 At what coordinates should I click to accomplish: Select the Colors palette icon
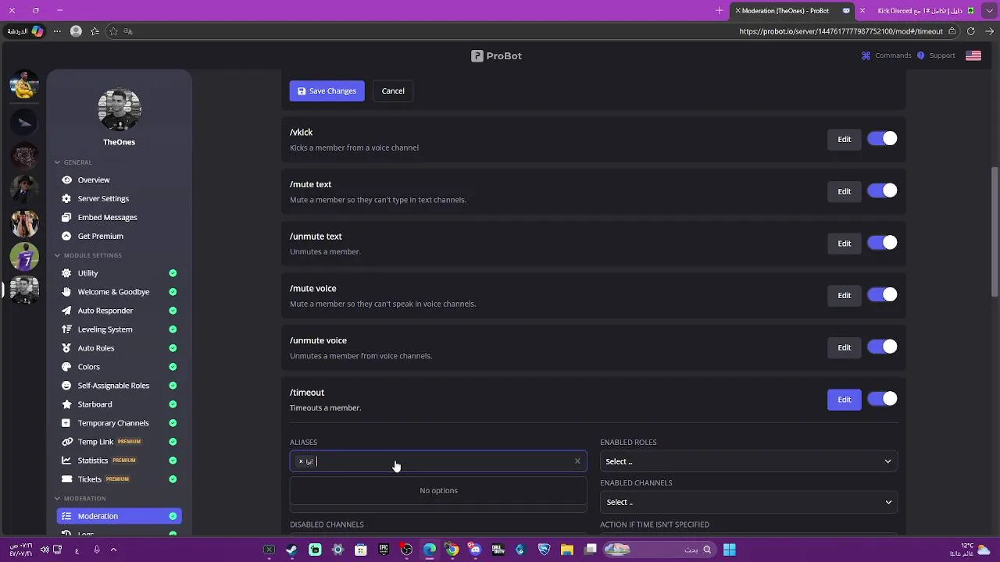(x=66, y=367)
